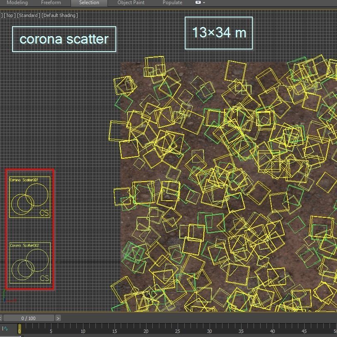The image size is (337, 337).
Task: Click frame 40 on the timeline
Action: click(273, 332)
